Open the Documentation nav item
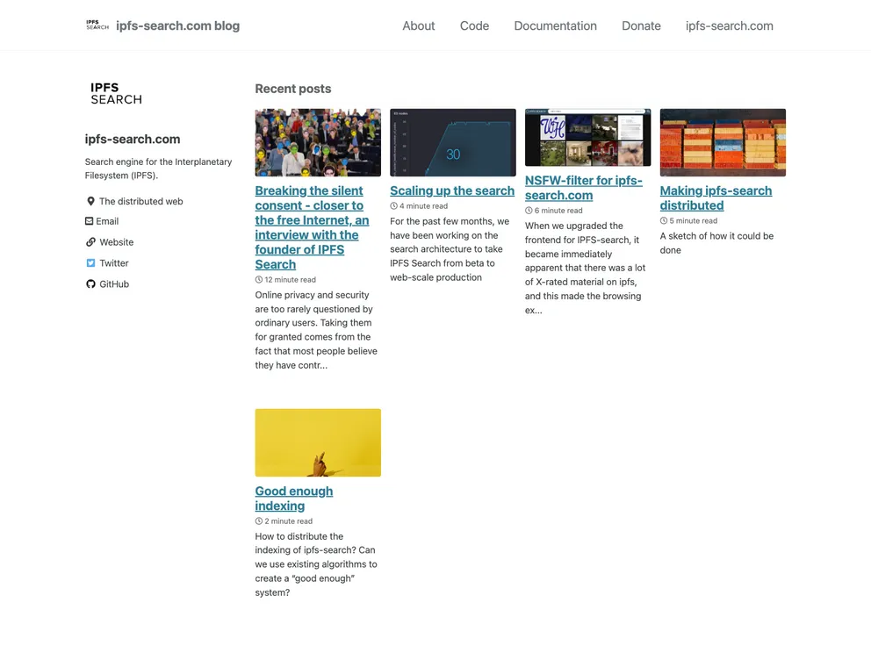The width and height of the screenshot is (871, 653). pos(555,25)
